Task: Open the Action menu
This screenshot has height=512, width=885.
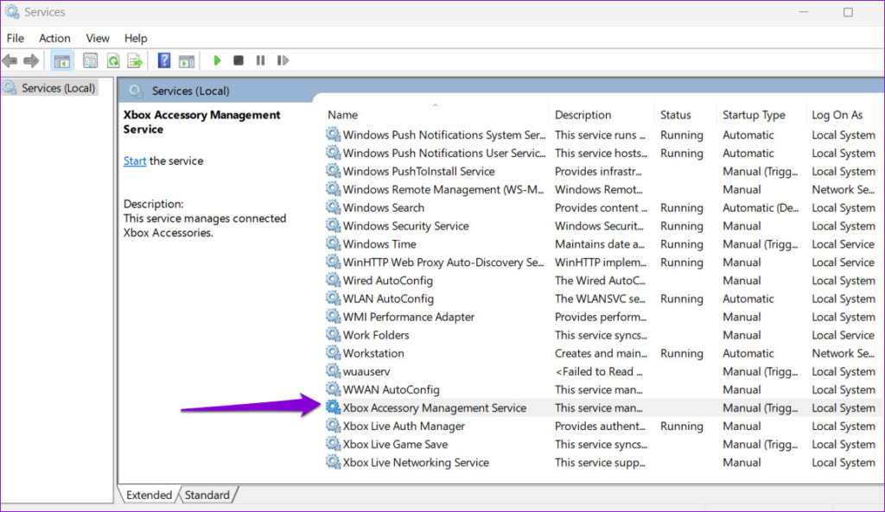Action: click(x=54, y=38)
